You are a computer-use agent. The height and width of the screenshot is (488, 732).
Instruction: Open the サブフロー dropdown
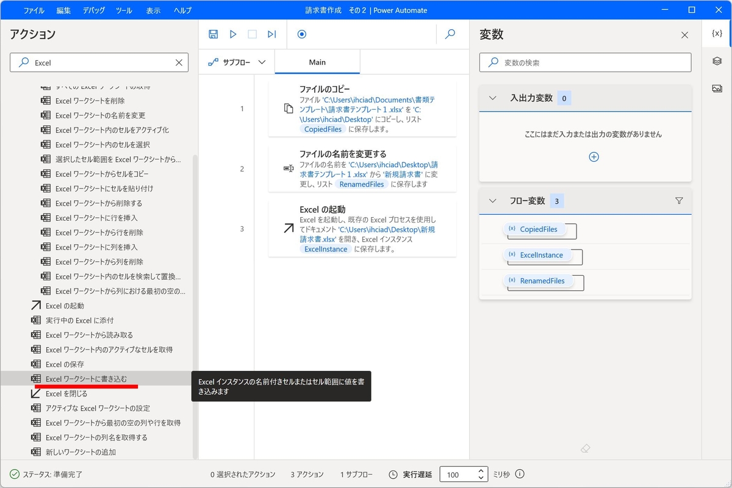(237, 62)
